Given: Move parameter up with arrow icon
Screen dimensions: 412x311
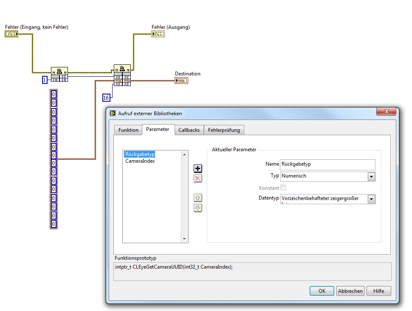Looking at the screenshot, I should coord(198,197).
